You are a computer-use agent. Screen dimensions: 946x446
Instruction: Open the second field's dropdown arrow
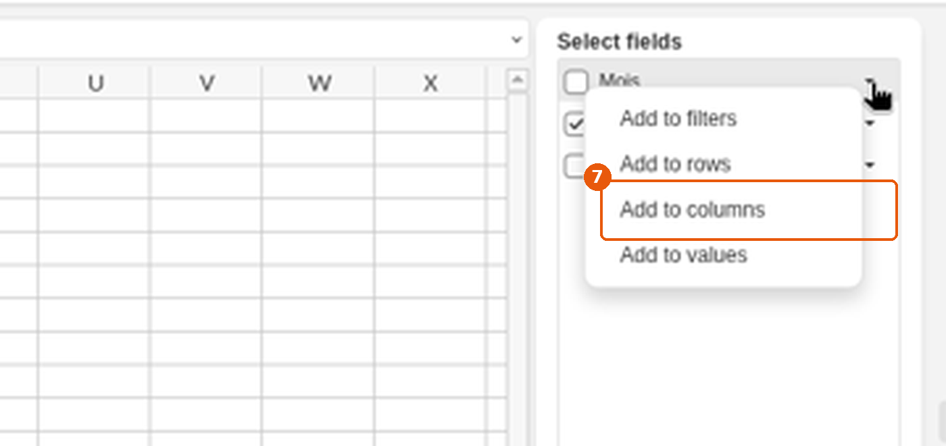[x=870, y=123]
